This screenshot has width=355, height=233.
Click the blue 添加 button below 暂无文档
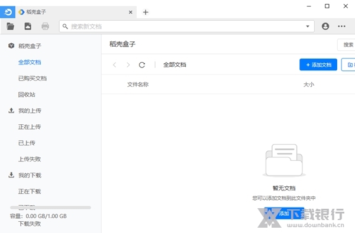(284, 213)
